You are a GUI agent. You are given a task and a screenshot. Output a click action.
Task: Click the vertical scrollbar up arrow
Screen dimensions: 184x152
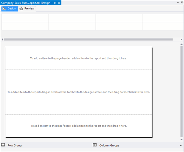tap(182, 44)
